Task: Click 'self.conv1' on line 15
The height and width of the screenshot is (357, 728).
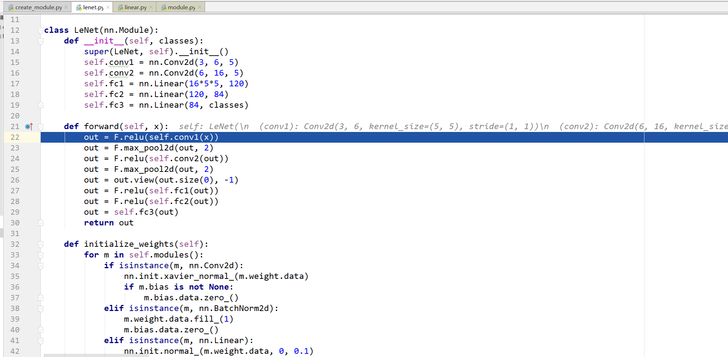Action: tap(109, 62)
